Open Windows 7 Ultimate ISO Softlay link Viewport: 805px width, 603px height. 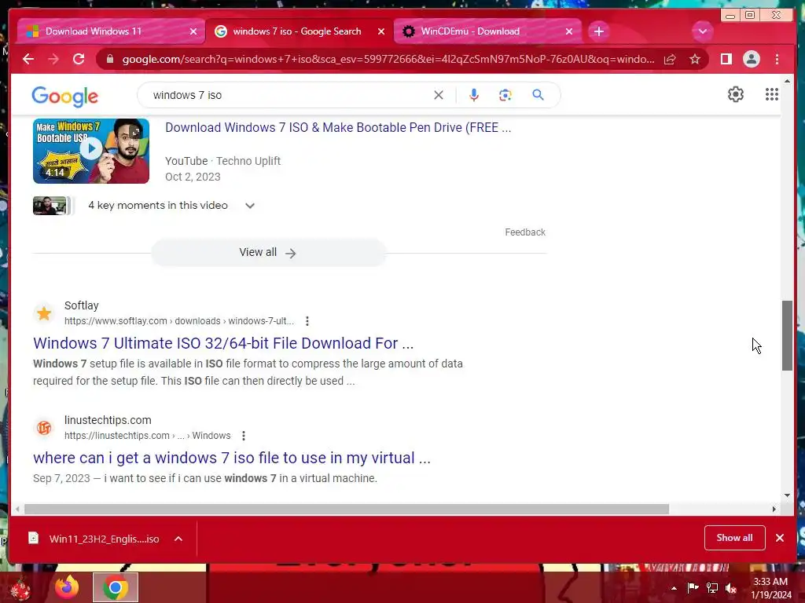(x=223, y=343)
